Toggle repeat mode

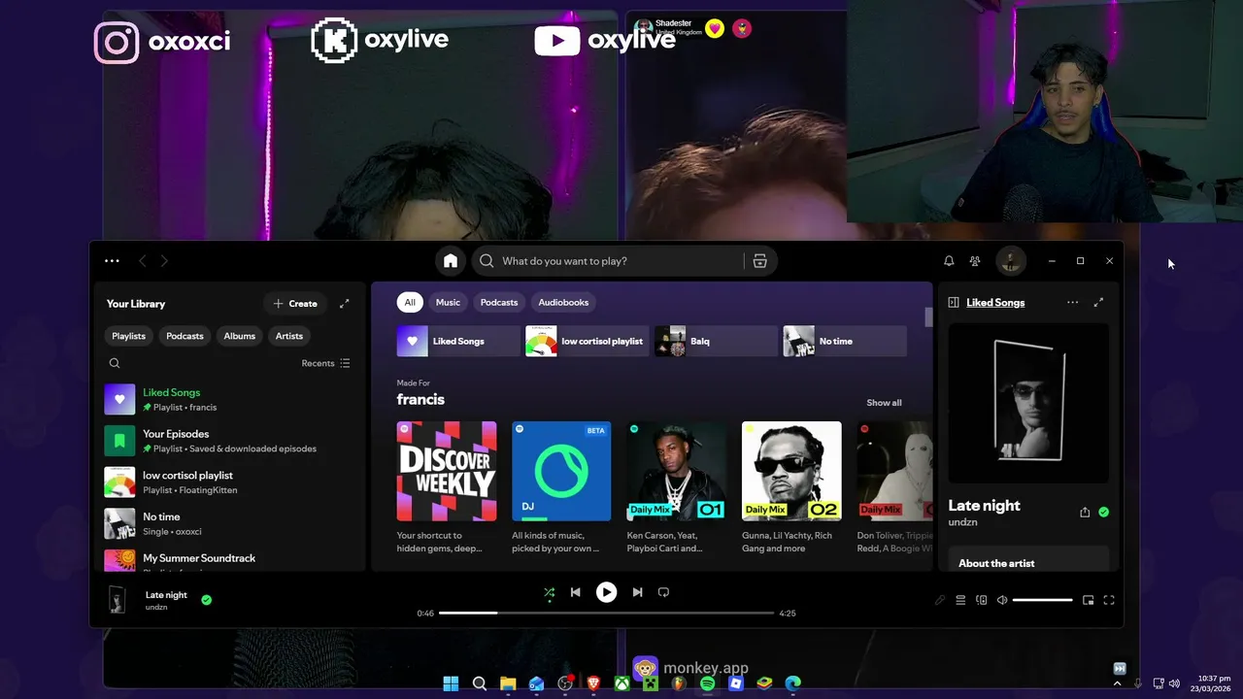663,592
